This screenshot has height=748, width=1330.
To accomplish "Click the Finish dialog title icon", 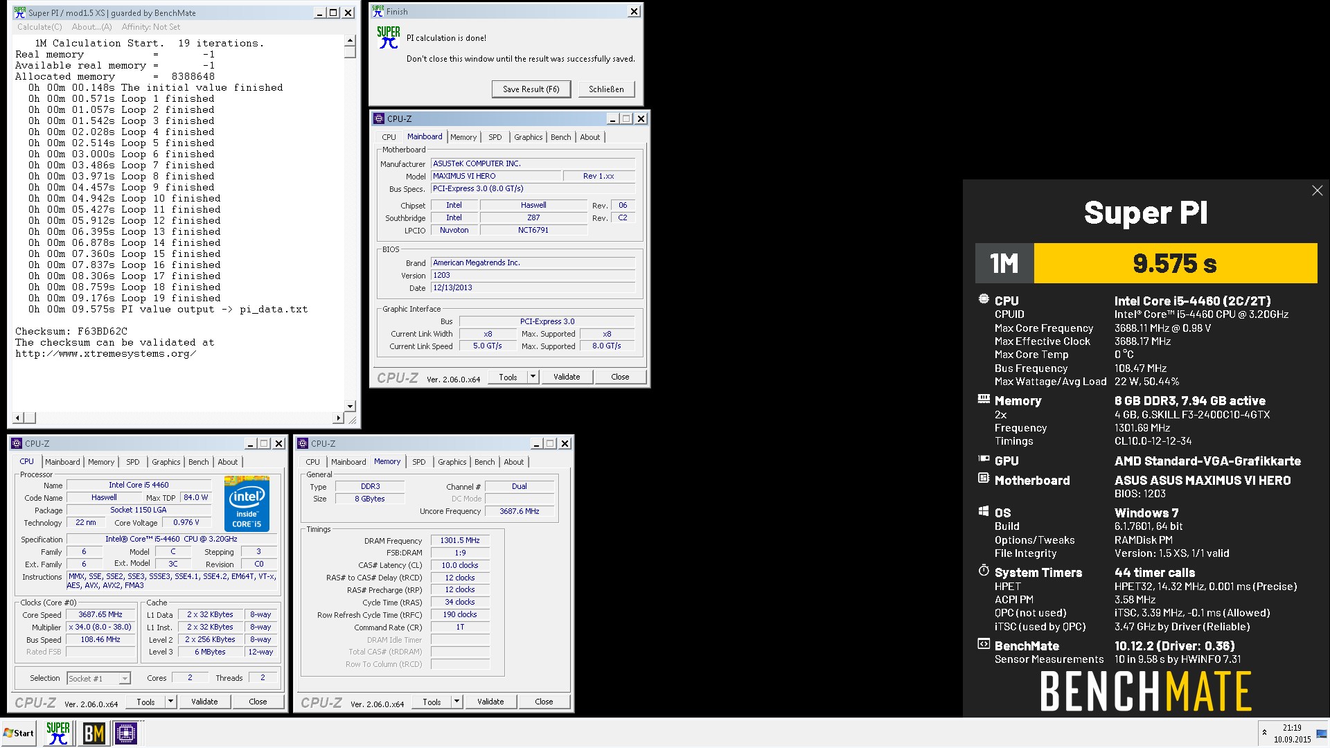I will click(378, 11).
